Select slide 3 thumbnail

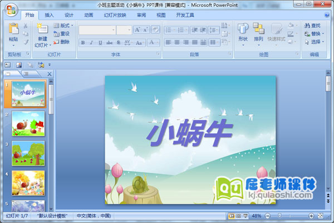pos(28,153)
